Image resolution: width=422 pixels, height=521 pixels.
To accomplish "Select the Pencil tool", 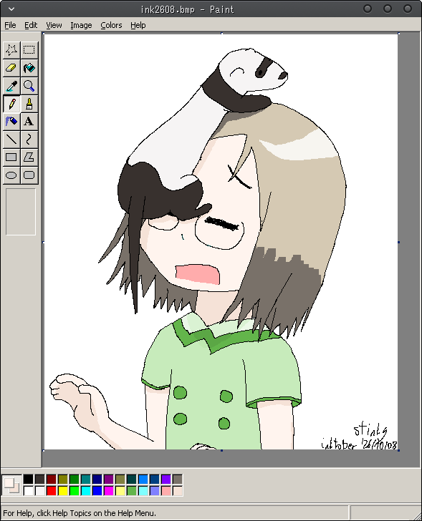I will (x=11, y=104).
